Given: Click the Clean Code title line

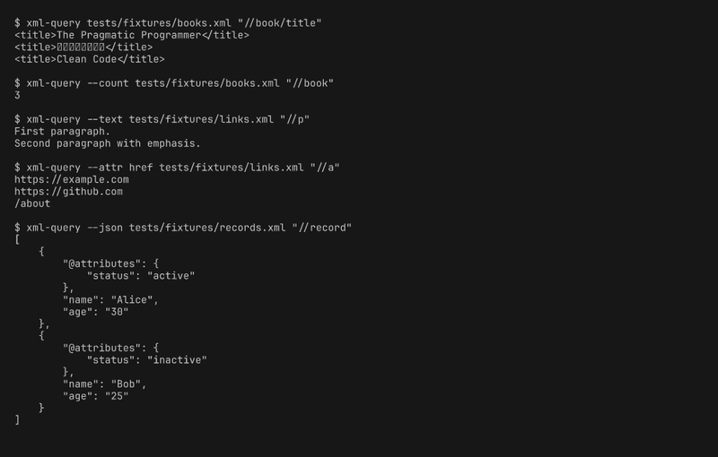Looking at the screenshot, I should click(x=90, y=59).
